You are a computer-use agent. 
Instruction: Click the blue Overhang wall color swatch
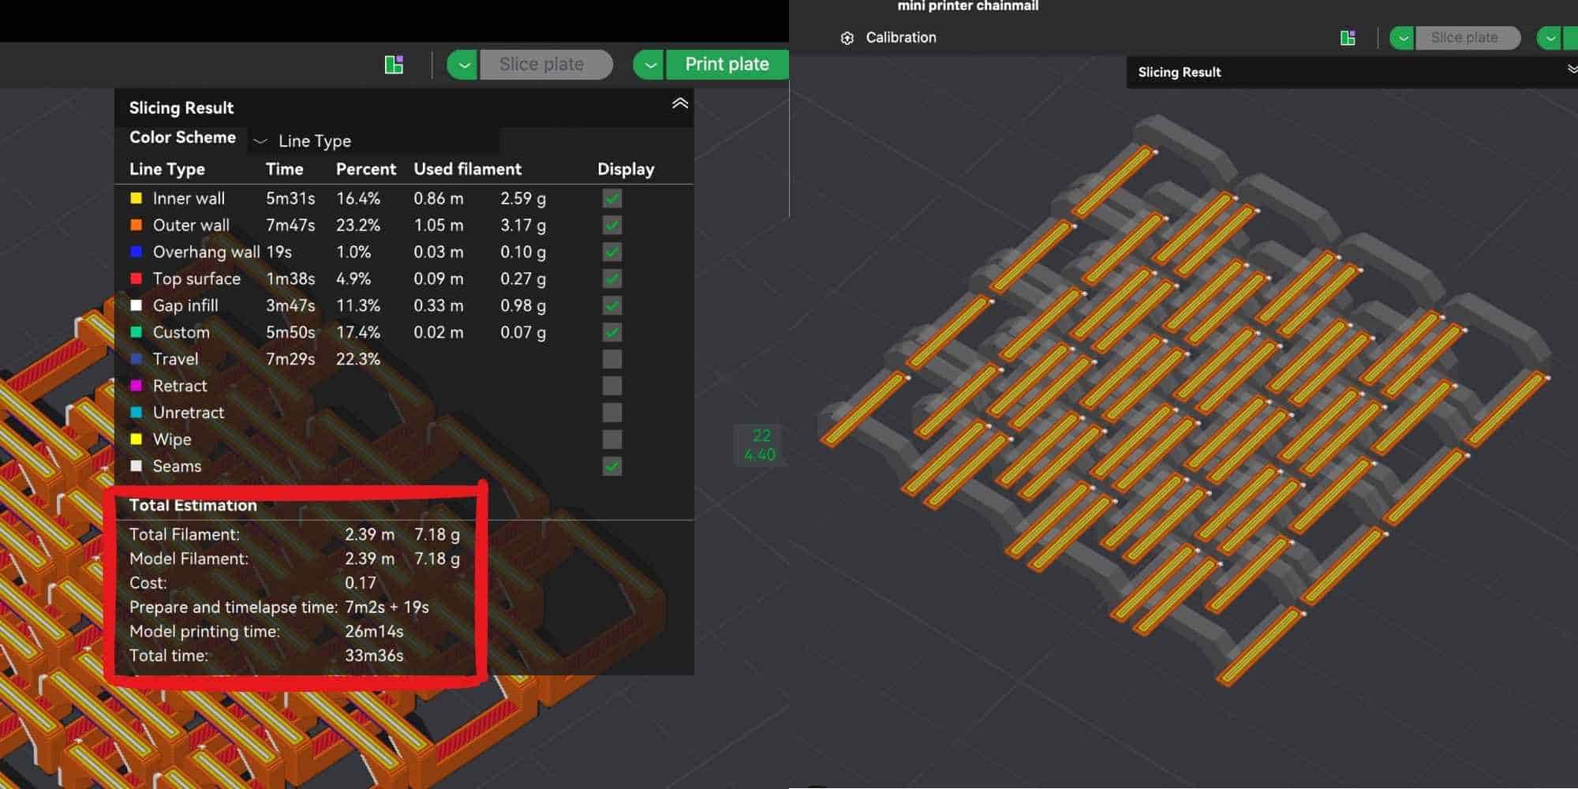pos(136,252)
